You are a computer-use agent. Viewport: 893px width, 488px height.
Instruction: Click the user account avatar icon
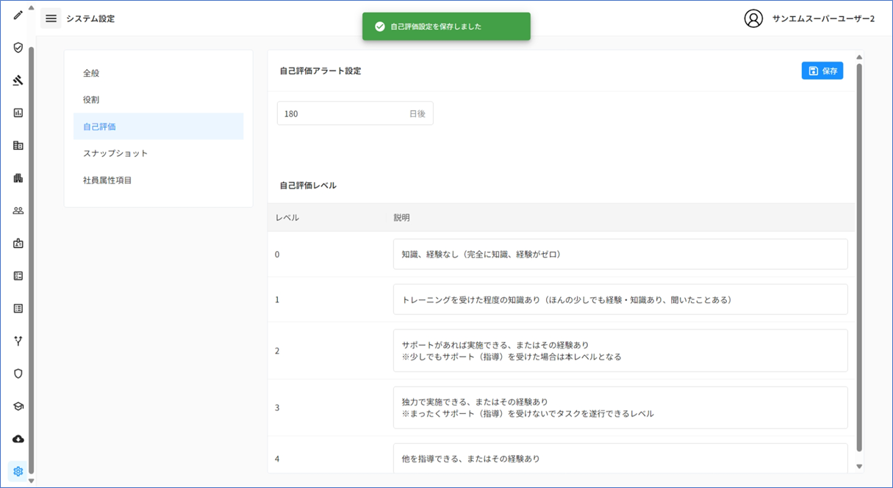coord(753,18)
